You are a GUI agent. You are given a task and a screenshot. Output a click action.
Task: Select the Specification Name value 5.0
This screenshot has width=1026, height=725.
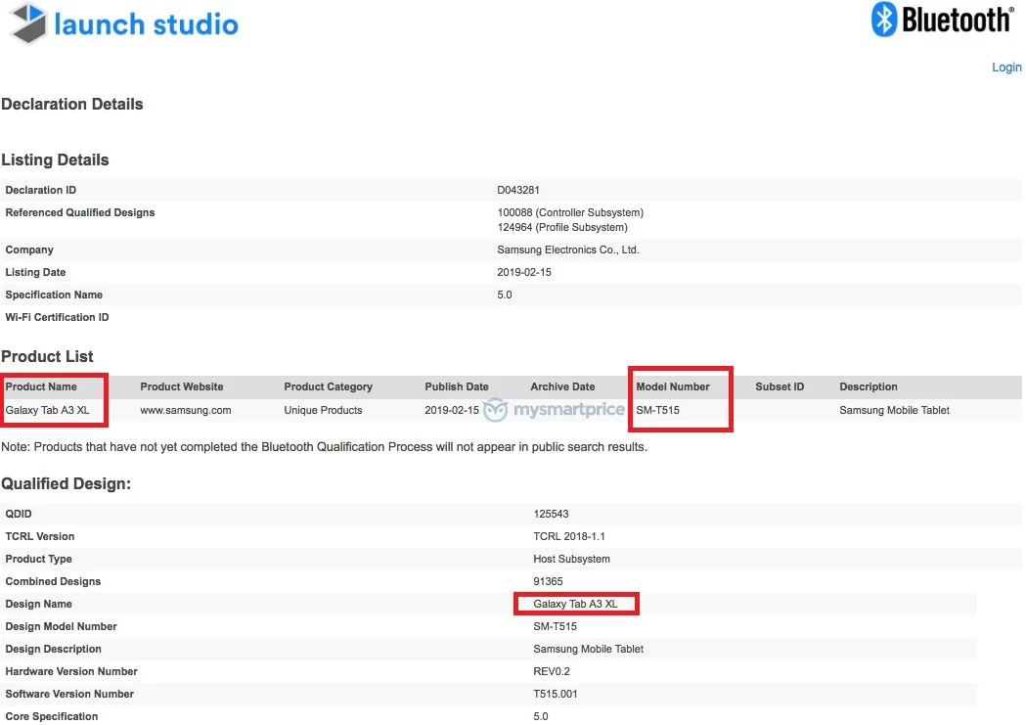505,295
